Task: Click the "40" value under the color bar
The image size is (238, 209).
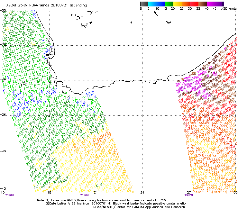Action: [206, 9]
